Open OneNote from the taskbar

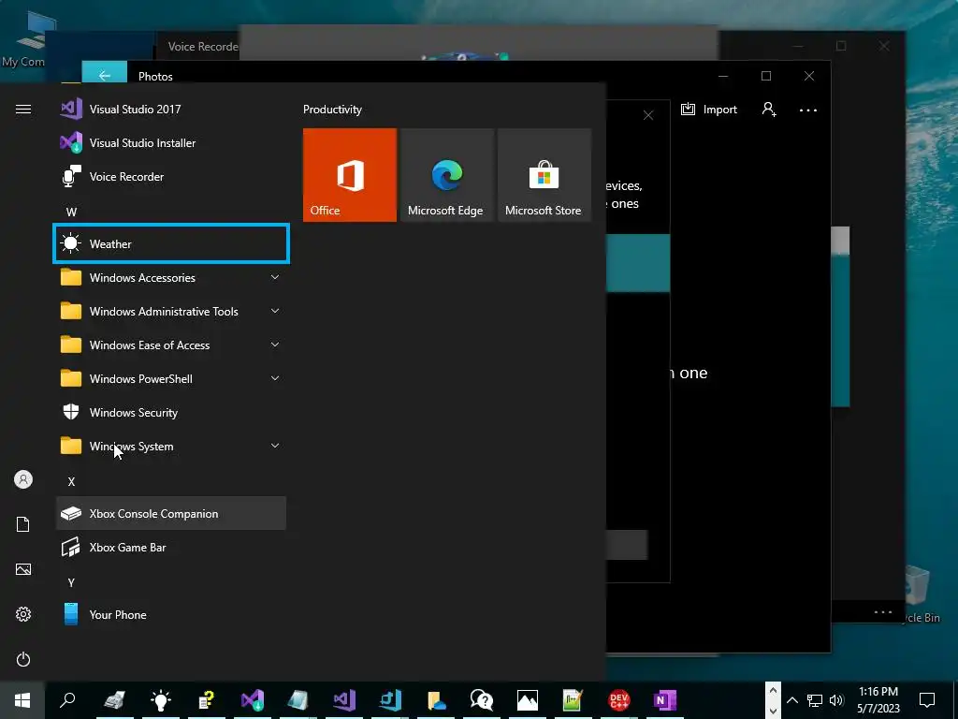[665, 700]
